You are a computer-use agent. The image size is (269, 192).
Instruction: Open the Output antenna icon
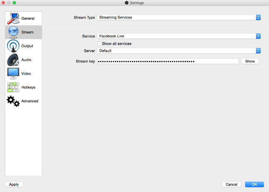click(x=13, y=46)
